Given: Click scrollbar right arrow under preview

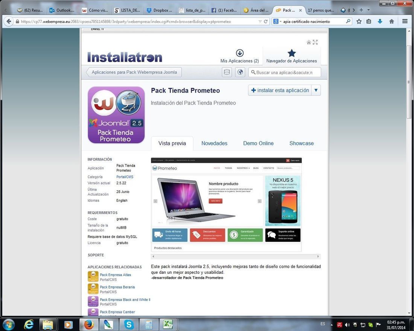Looking at the screenshot, I should tap(318, 256).
